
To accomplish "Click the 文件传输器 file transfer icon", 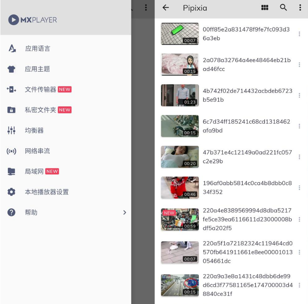I will tap(12, 90).
